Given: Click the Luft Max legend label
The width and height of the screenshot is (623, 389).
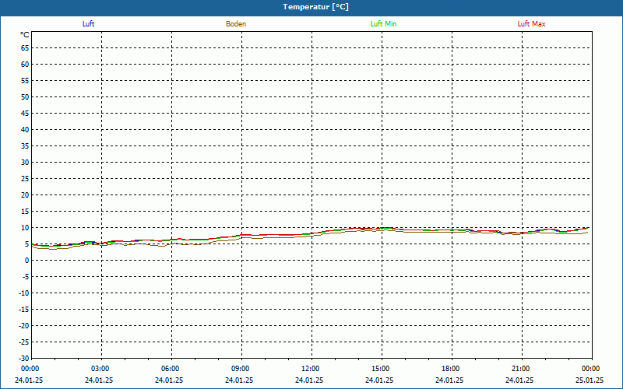Looking at the screenshot, I should click(531, 24).
